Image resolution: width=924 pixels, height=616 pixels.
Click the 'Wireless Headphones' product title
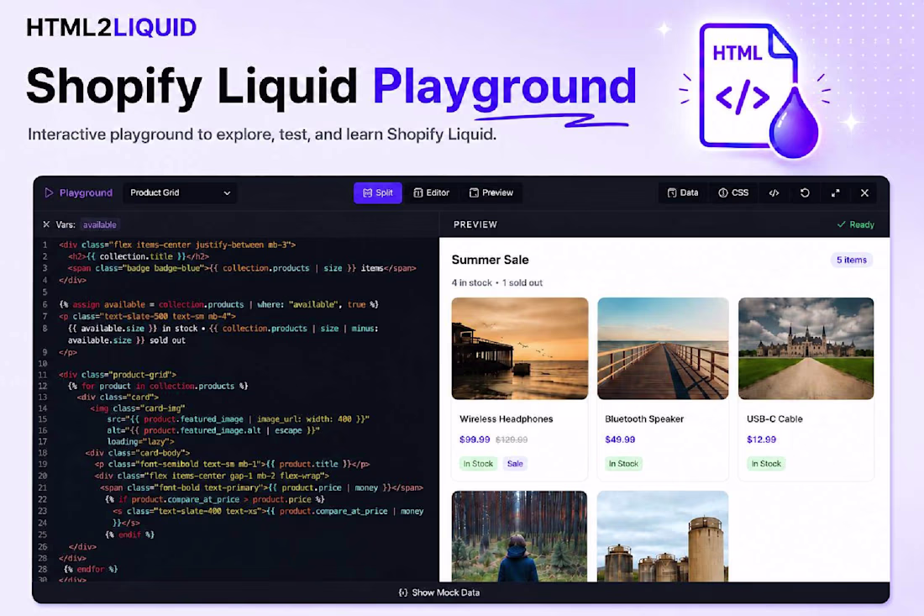click(x=507, y=419)
